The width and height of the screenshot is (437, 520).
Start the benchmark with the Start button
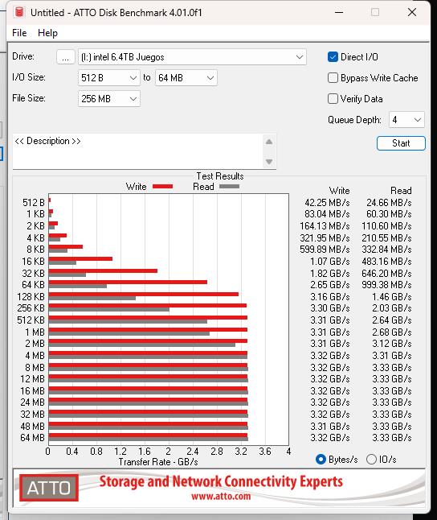401,143
